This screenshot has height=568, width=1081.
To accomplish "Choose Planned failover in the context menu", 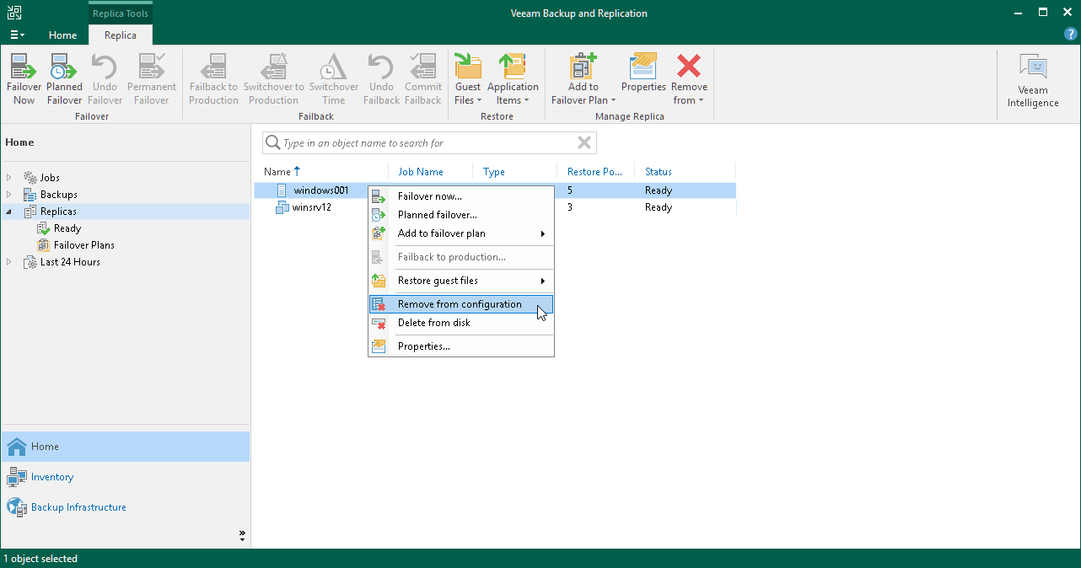I will coord(461,215).
